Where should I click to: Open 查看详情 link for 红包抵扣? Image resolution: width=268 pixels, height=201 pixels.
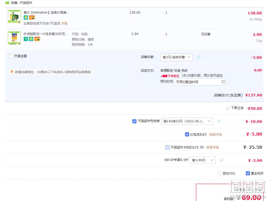tap(216, 135)
